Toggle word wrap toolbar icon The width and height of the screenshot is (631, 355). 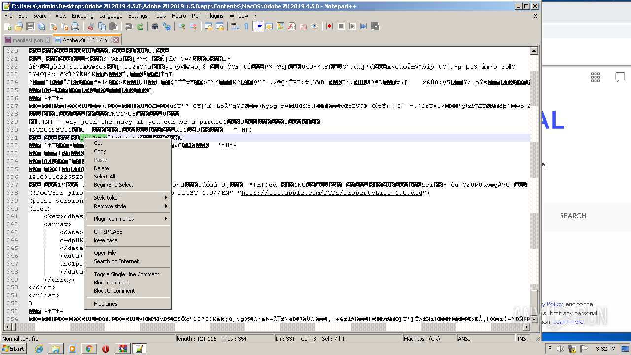click(x=235, y=26)
